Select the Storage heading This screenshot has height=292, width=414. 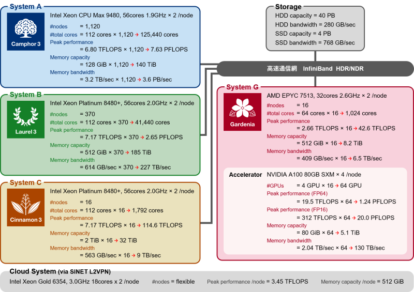point(288,7)
